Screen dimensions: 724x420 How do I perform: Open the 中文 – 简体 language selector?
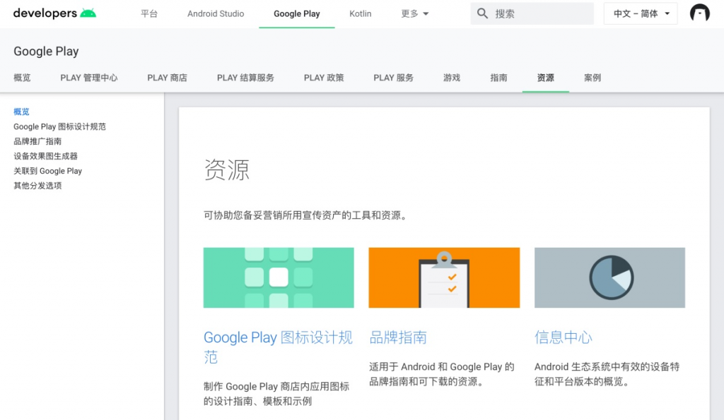click(640, 13)
